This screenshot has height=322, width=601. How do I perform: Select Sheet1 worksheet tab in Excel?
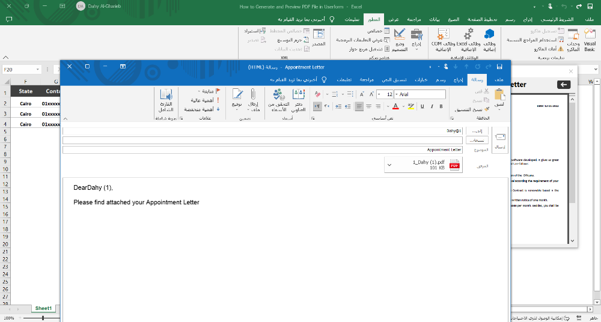[x=43, y=308]
